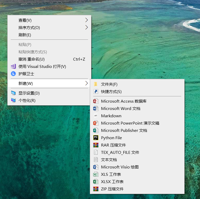Screen dimensions: 200x199
Task: Create new Markdown file
Action: pos(137,116)
